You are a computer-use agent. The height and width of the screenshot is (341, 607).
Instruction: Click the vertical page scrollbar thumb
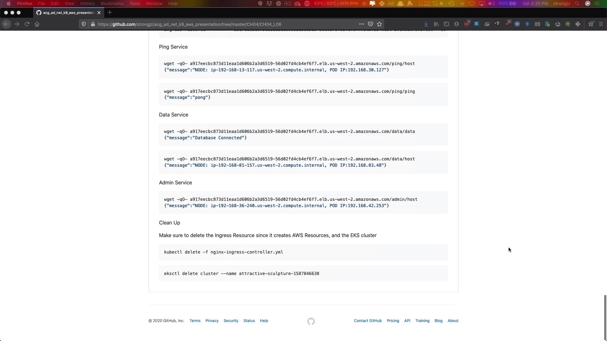pyautogui.click(x=605, y=317)
